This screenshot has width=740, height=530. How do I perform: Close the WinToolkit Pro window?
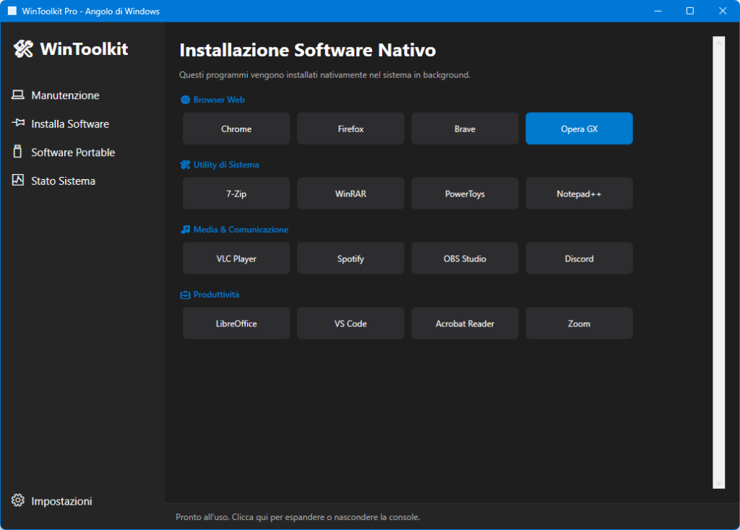[723, 11]
